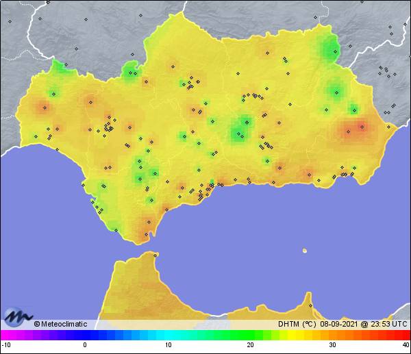Select the station marker on the Melilla peninsula

pos(310,305)
